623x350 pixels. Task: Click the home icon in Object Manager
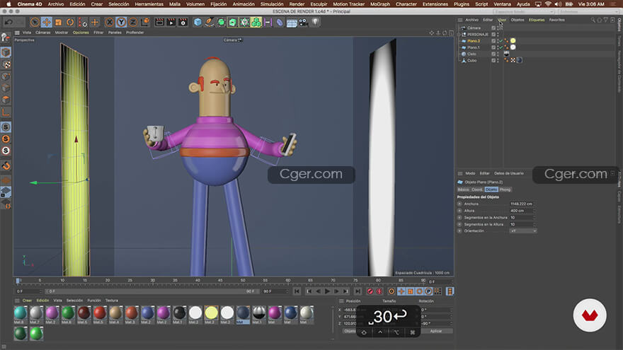click(599, 20)
